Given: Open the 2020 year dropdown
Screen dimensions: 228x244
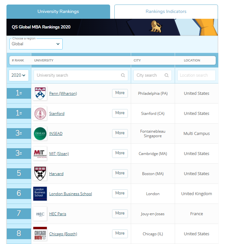Looking at the screenshot, I should (x=19, y=75).
